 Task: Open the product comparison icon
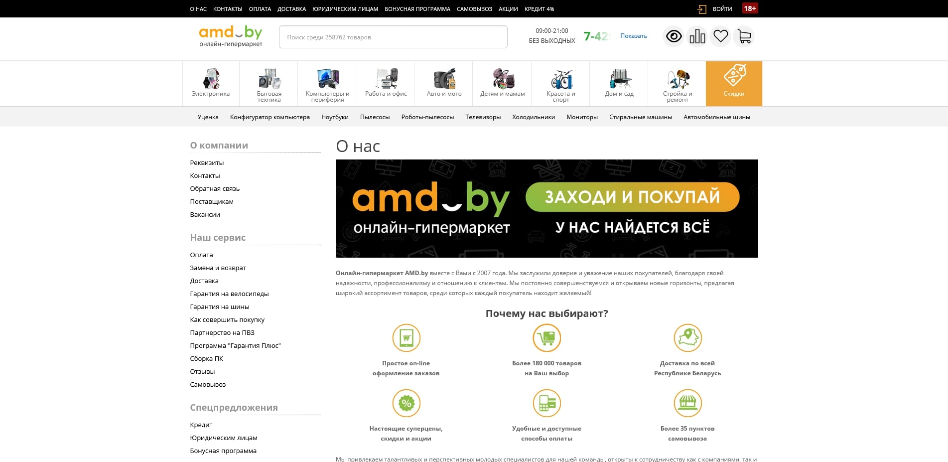click(x=697, y=36)
